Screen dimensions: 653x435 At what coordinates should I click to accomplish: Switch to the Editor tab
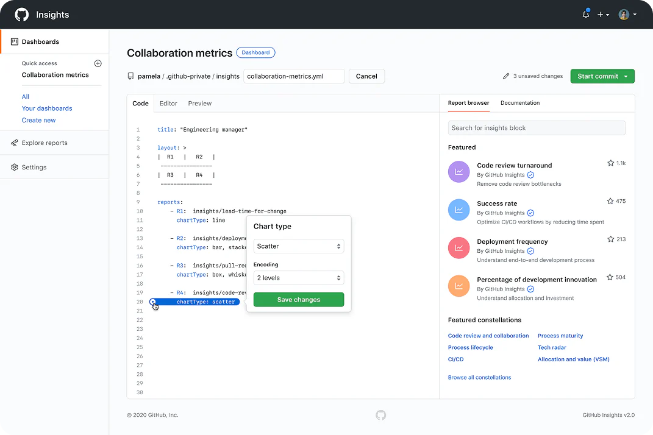click(168, 103)
